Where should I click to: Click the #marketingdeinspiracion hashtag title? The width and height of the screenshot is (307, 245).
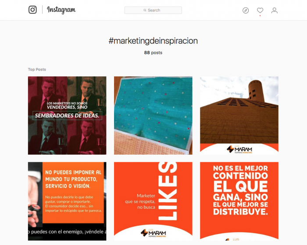click(153, 41)
